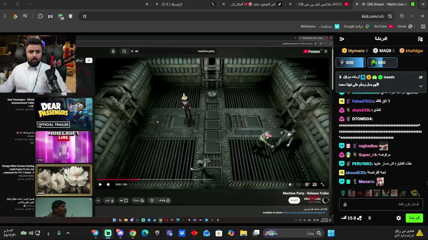
Task: Open chat settings gear icon
Action: [x=399, y=218]
